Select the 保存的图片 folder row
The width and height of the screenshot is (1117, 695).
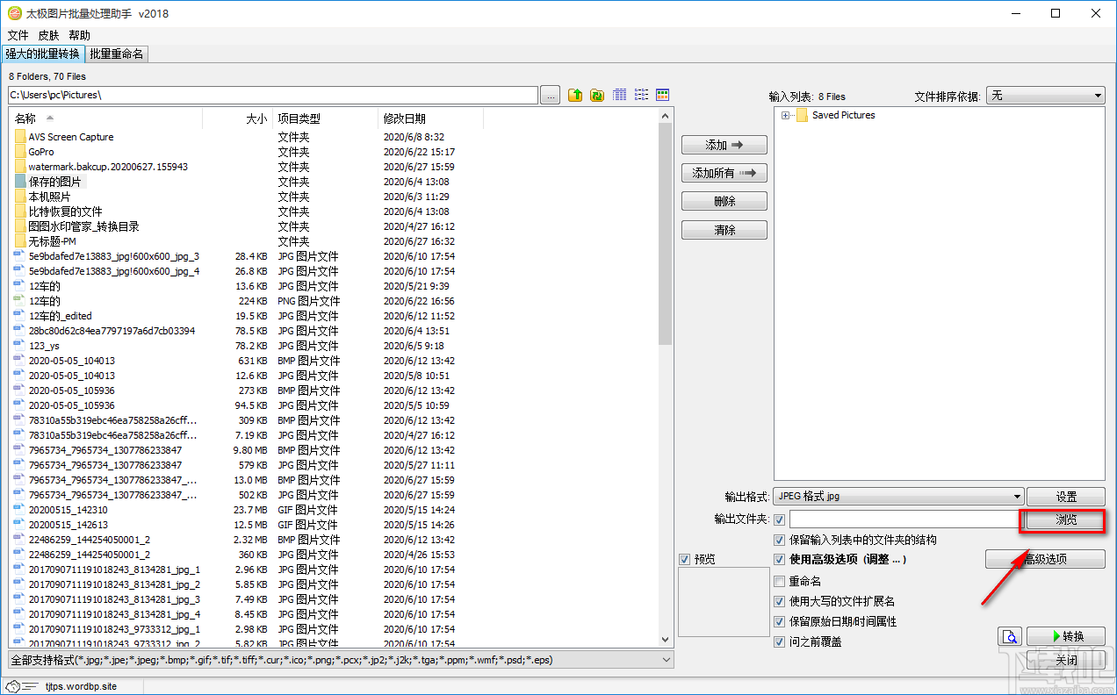click(334, 182)
